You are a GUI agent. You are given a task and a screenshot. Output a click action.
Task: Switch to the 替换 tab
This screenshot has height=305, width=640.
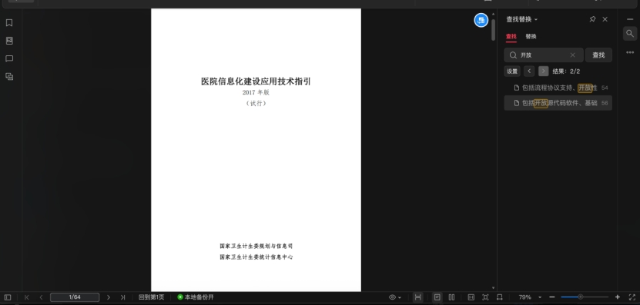pyautogui.click(x=531, y=36)
